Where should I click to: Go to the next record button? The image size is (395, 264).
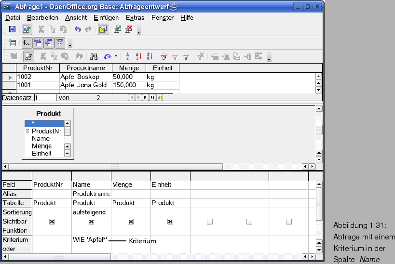[x=145, y=97]
